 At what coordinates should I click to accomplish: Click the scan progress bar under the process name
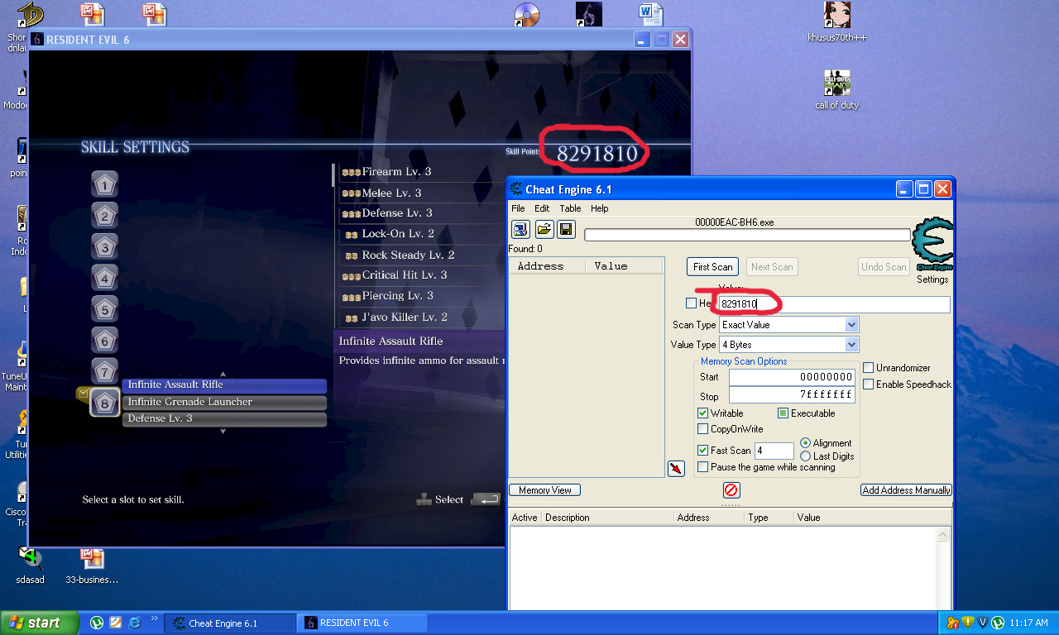tap(747, 235)
